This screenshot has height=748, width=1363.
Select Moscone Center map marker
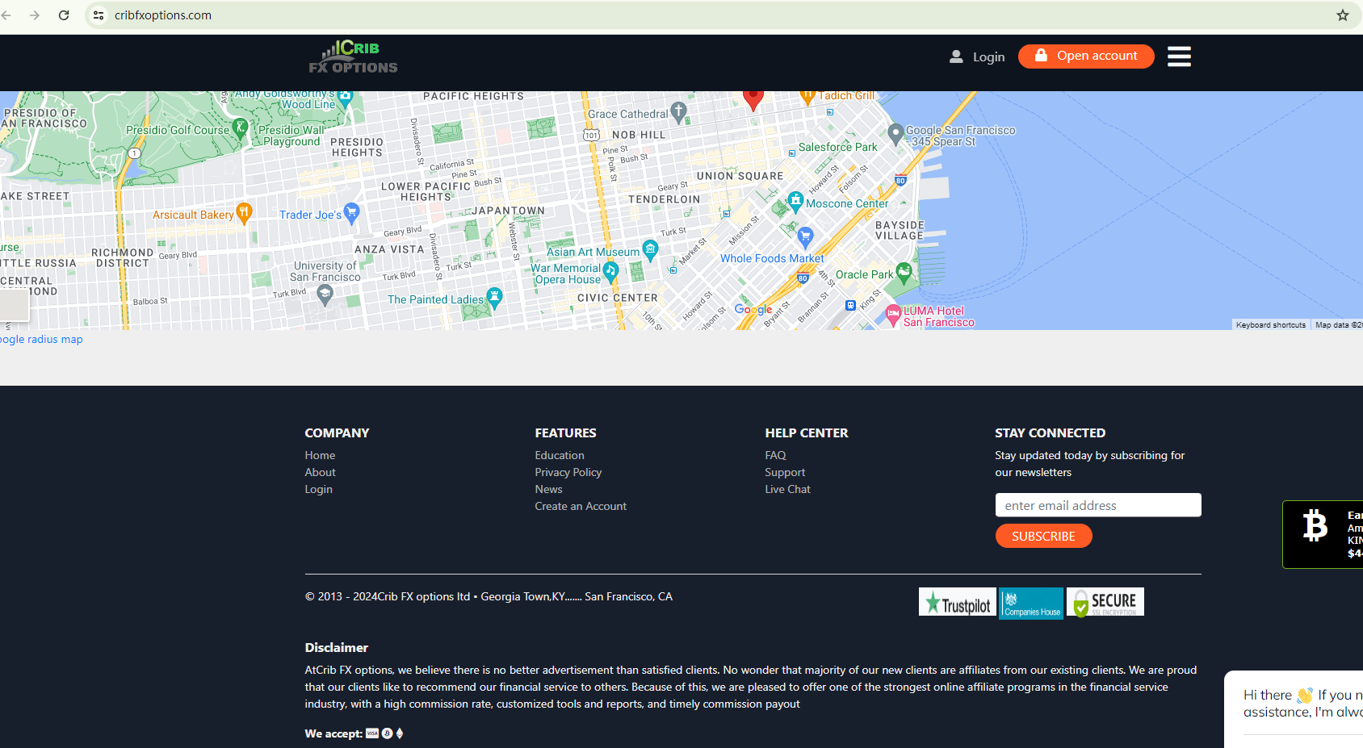pyautogui.click(x=796, y=201)
